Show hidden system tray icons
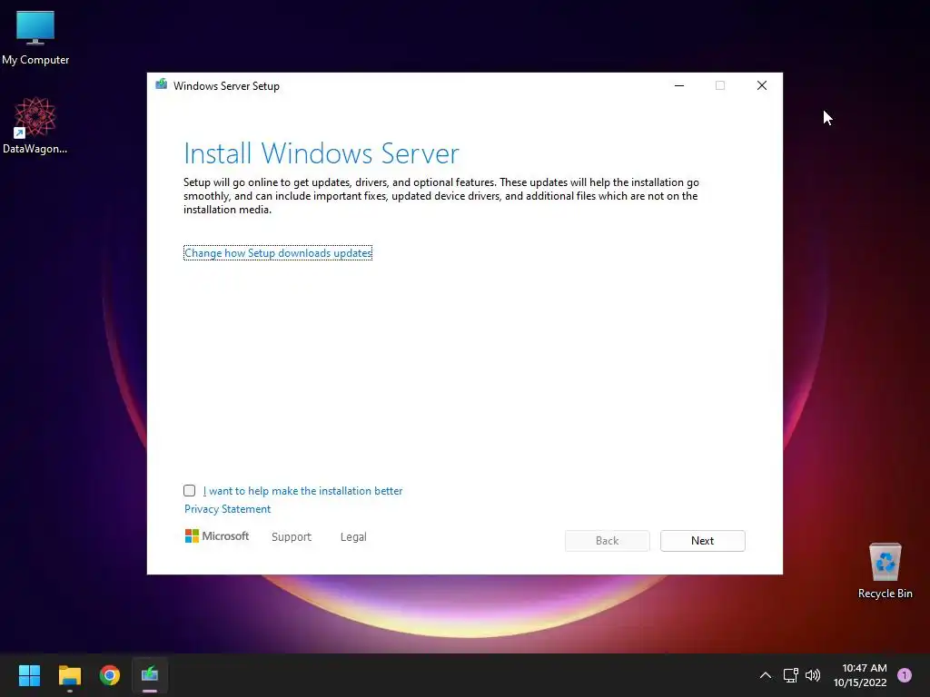This screenshot has height=697, width=930. (766, 675)
